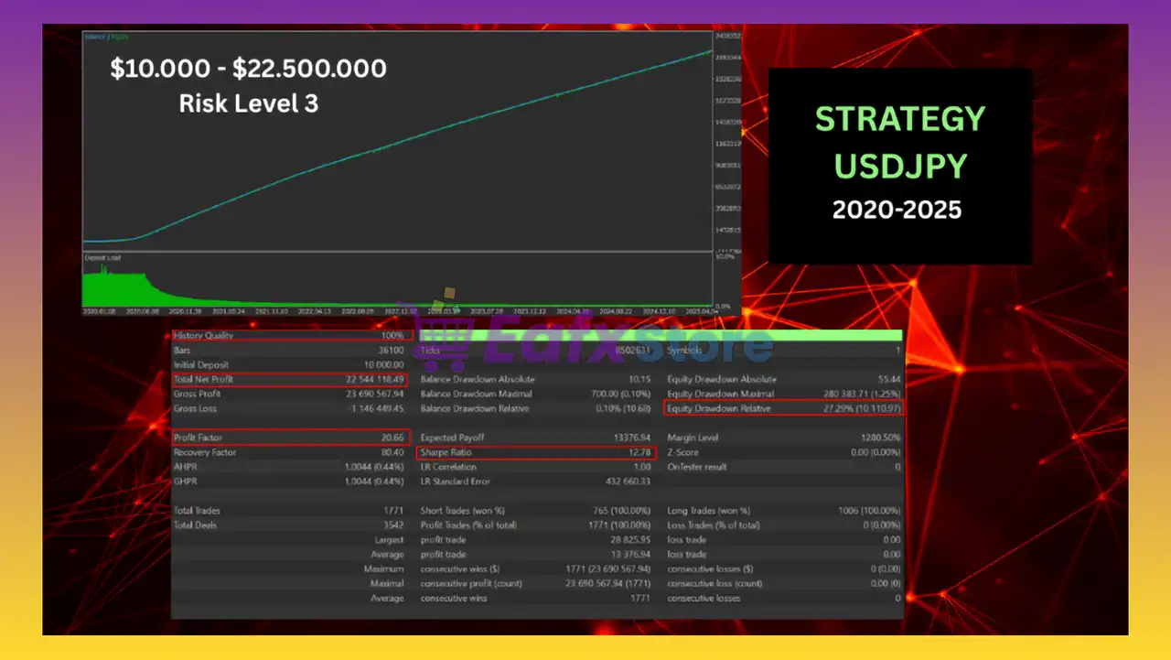Click the Balance / Equity chart legend

(x=106, y=37)
